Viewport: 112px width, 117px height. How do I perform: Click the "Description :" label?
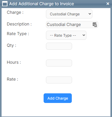[x=19, y=24]
